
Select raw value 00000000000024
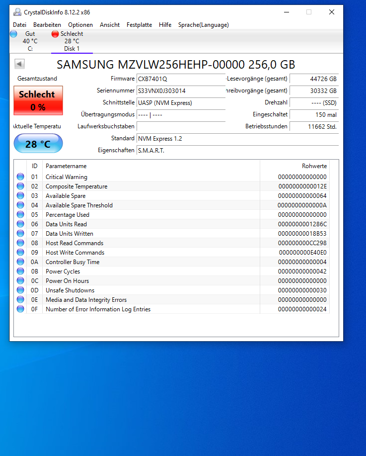[x=302, y=309]
